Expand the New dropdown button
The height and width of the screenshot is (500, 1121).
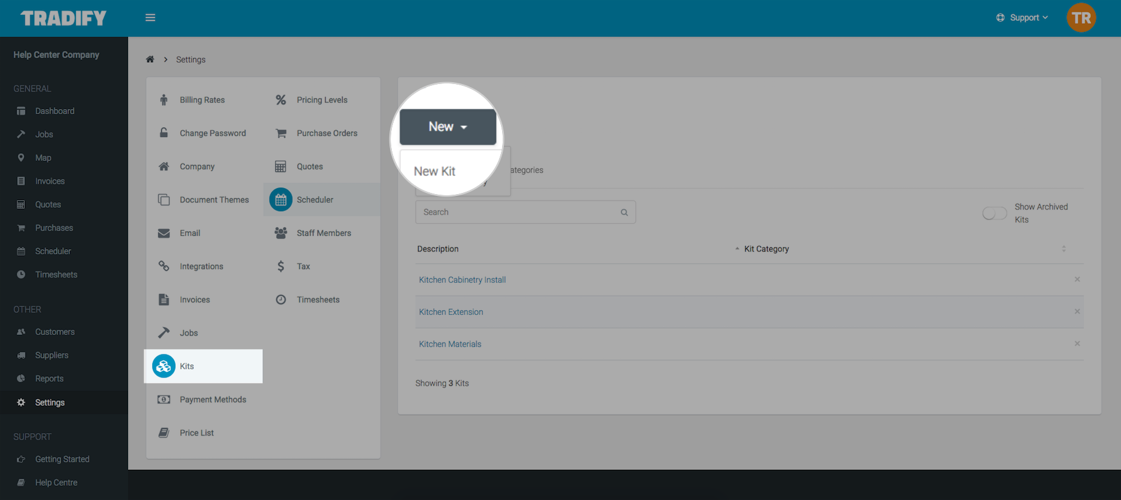pos(448,127)
